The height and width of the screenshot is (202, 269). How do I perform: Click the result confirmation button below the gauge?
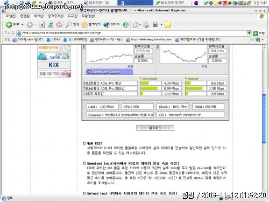[155, 128]
